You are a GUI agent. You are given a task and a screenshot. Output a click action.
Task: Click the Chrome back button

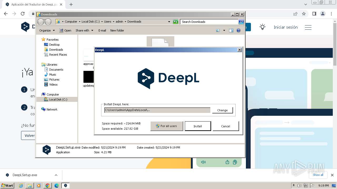tap(6, 14)
